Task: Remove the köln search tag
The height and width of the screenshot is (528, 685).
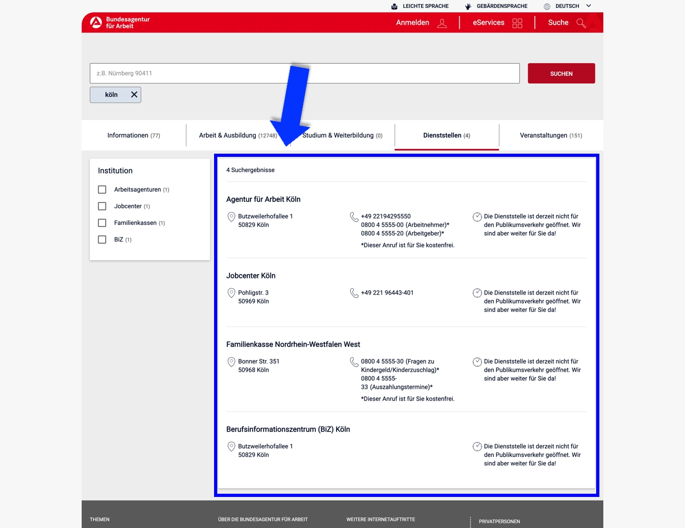Action: (134, 95)
